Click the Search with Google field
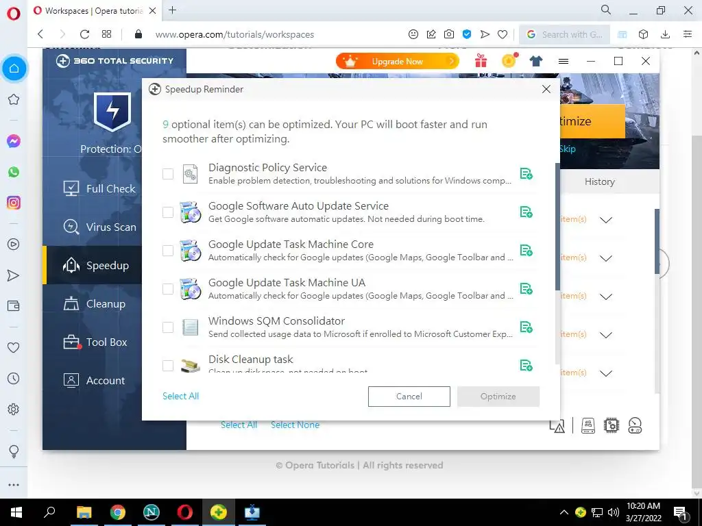This screenshot has height=526, width=702. pyautogui.click(x=565, y=34)
